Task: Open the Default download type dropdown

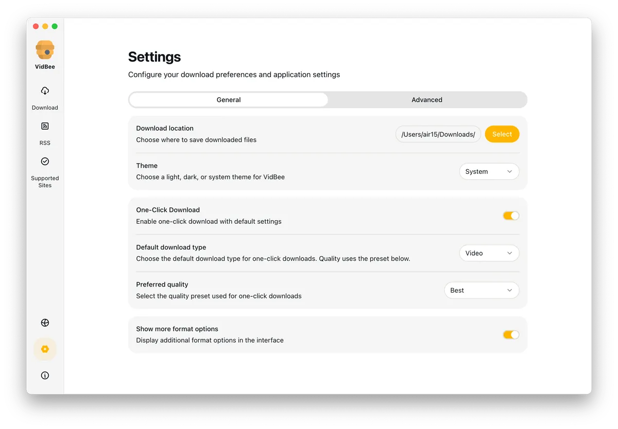Action: 489,253
